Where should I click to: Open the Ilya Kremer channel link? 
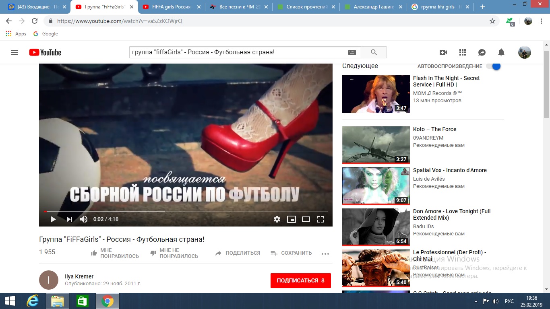tap(79, 276)
